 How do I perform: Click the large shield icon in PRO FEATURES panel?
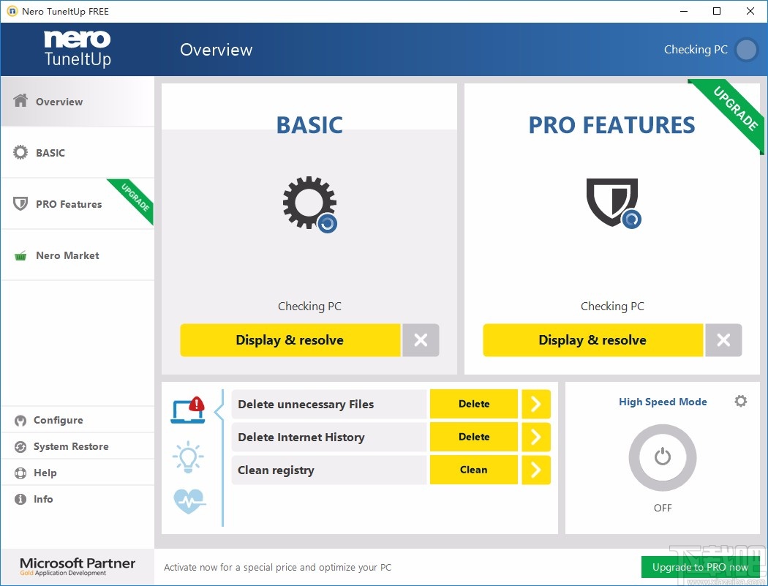pos(613,203)
